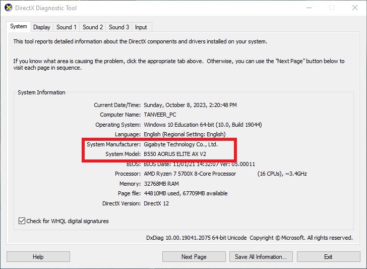
Task: Click the 'English (Regional Setting: English)' value
Action: click(x=185, y=134)
